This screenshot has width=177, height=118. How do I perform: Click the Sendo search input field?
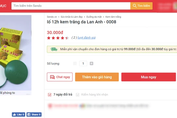(71, 6)
